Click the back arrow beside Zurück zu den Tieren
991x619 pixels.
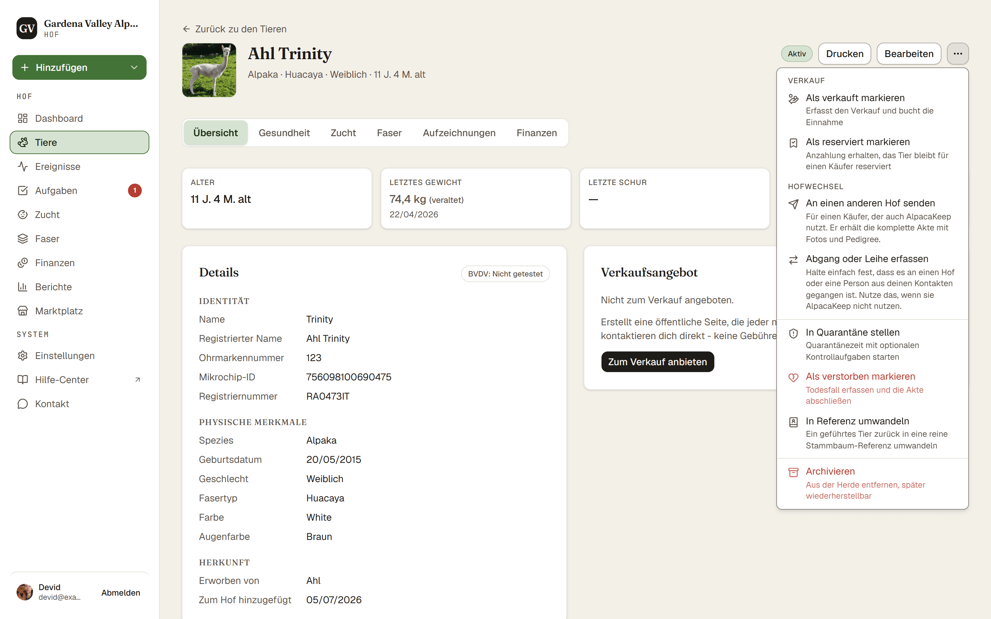click(186, 29)
